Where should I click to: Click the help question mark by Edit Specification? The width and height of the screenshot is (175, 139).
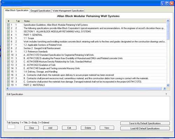[166, 94]
